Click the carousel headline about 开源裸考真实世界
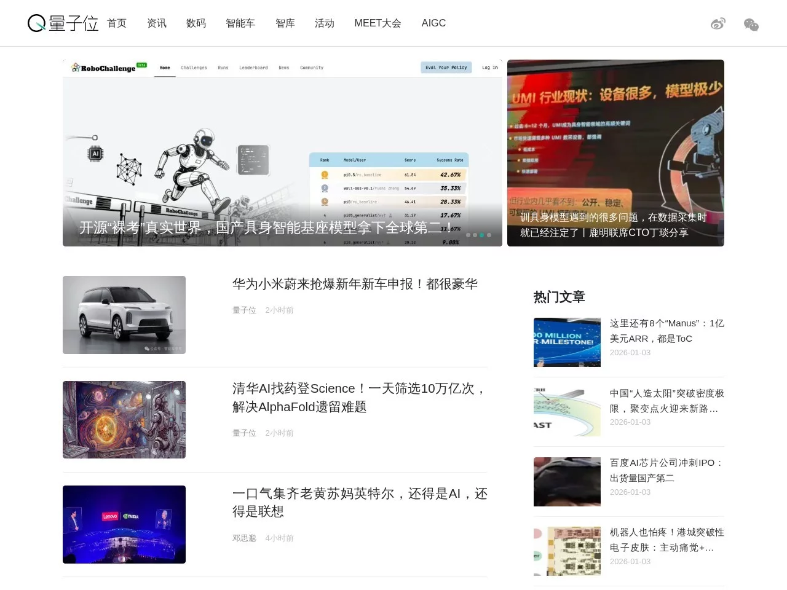Viewport: 787px width, 590px height. (261, 227)
